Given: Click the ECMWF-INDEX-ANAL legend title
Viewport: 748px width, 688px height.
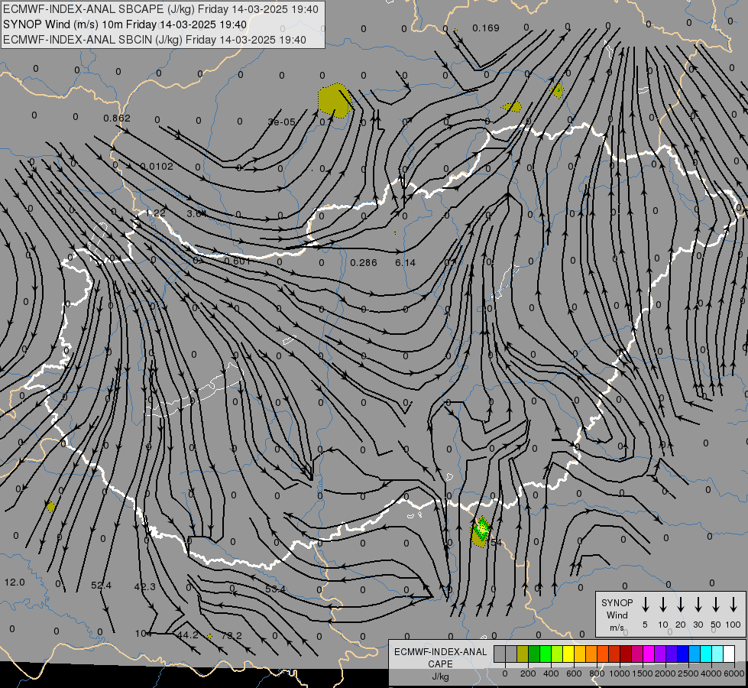Looking at the screenshot, I should (440, 652).
